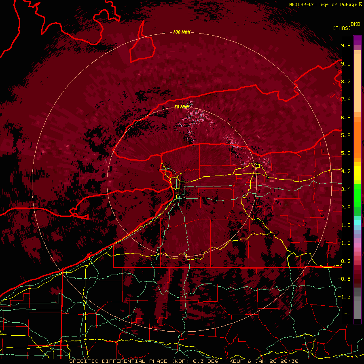Screen dimensions: 364x364
Task: Click the '[PHAS]' legend unit label
Action: pyautogui.click(x=342, y=28)
